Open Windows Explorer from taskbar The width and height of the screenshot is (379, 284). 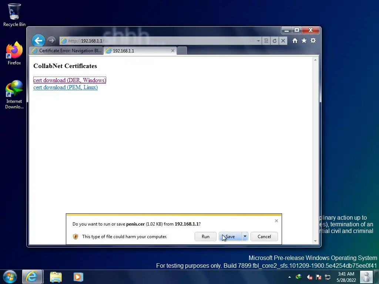(x=56, y=277)
